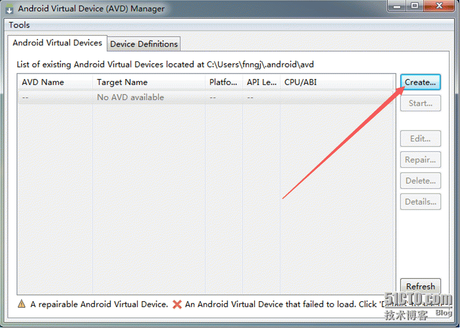Maximize the AVD Manager window
460x328 pixels.
pyautogui.click(x=415, y=6)
